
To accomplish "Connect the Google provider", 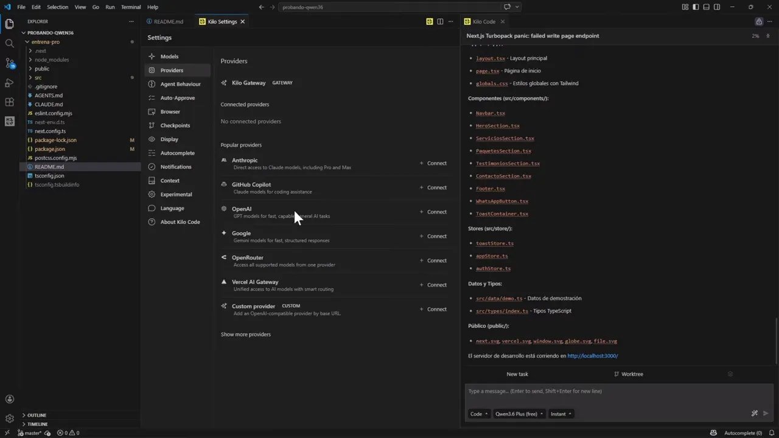I will [433, 236].
